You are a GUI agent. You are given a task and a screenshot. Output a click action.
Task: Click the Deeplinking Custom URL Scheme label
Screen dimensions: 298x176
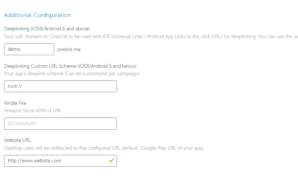coord(70,66)
